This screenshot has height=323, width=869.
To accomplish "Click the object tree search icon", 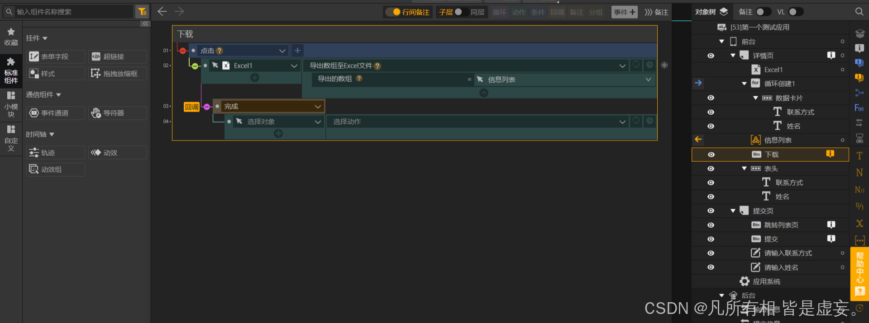I will click(859, 12).
